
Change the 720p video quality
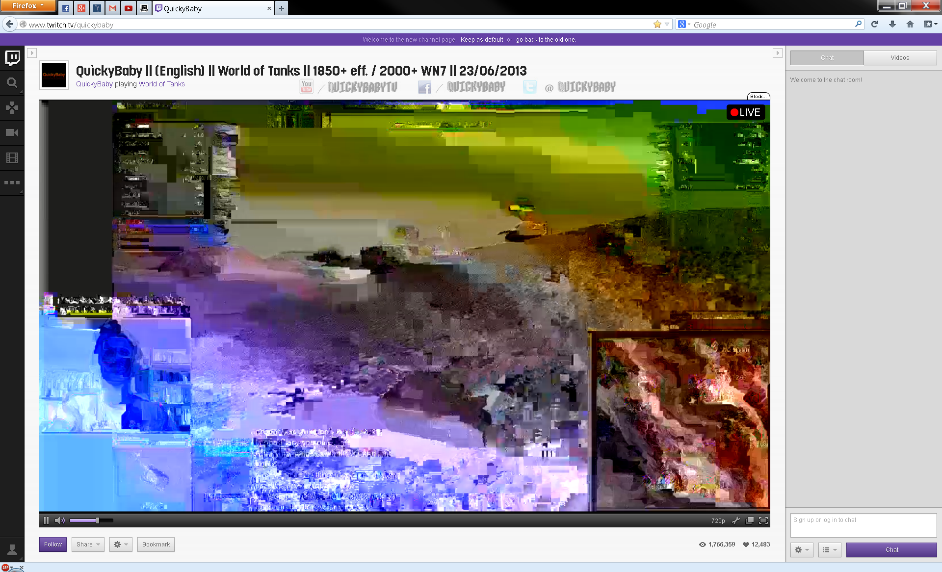(718, 521)
